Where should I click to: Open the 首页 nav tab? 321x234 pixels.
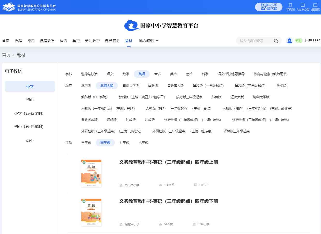click(x=6, y=41)
